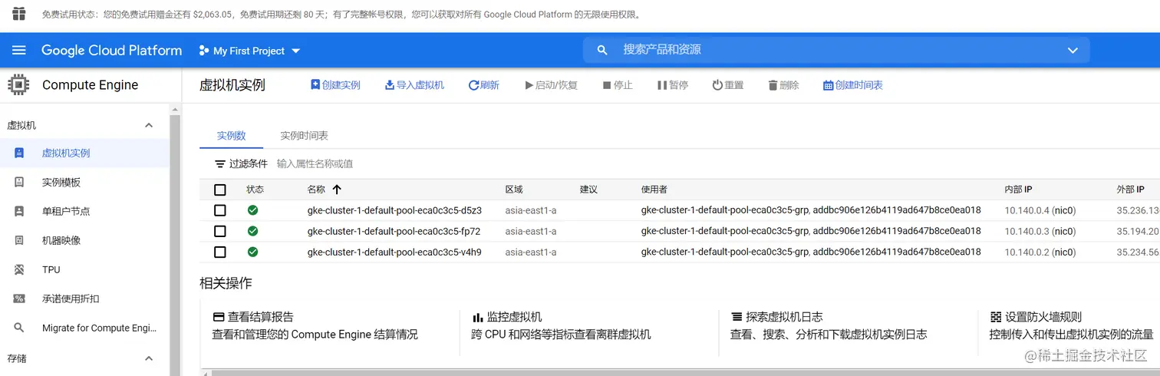Image resolution: width=1160 pixels, height=376 pixels.
Task: Click the Migrate for Compute Engine icon
Action: pyautogui.click(x=19, y=328)
